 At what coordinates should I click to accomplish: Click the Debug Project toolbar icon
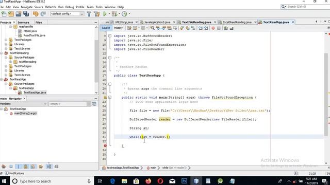coord(114,14)
